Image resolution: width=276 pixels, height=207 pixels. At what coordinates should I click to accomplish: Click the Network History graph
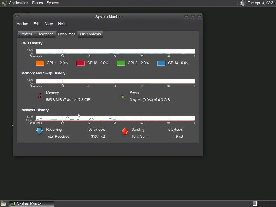[115, 118]
